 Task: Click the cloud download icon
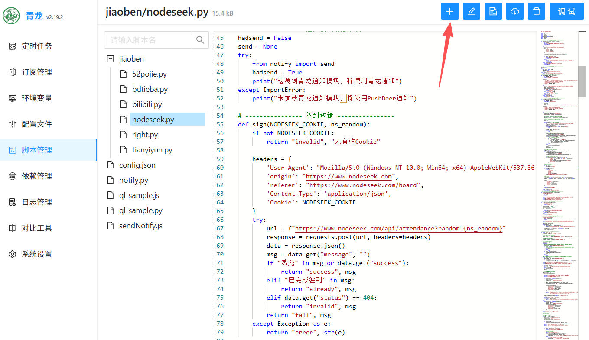click(514, 12)
